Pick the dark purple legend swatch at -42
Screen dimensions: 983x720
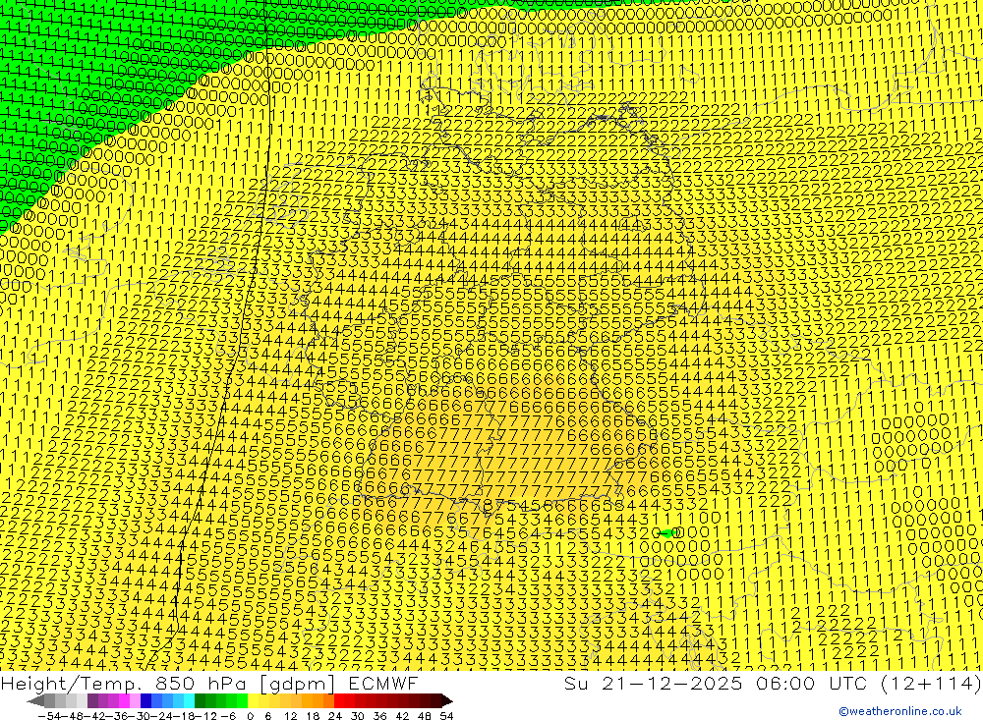92,700
